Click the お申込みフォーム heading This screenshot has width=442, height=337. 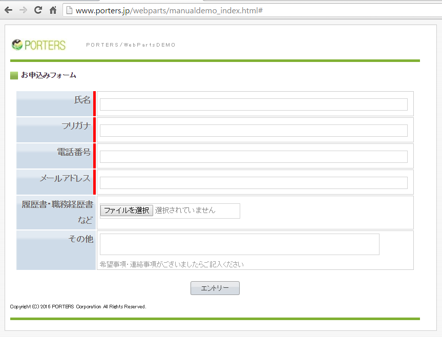[49, 76]
